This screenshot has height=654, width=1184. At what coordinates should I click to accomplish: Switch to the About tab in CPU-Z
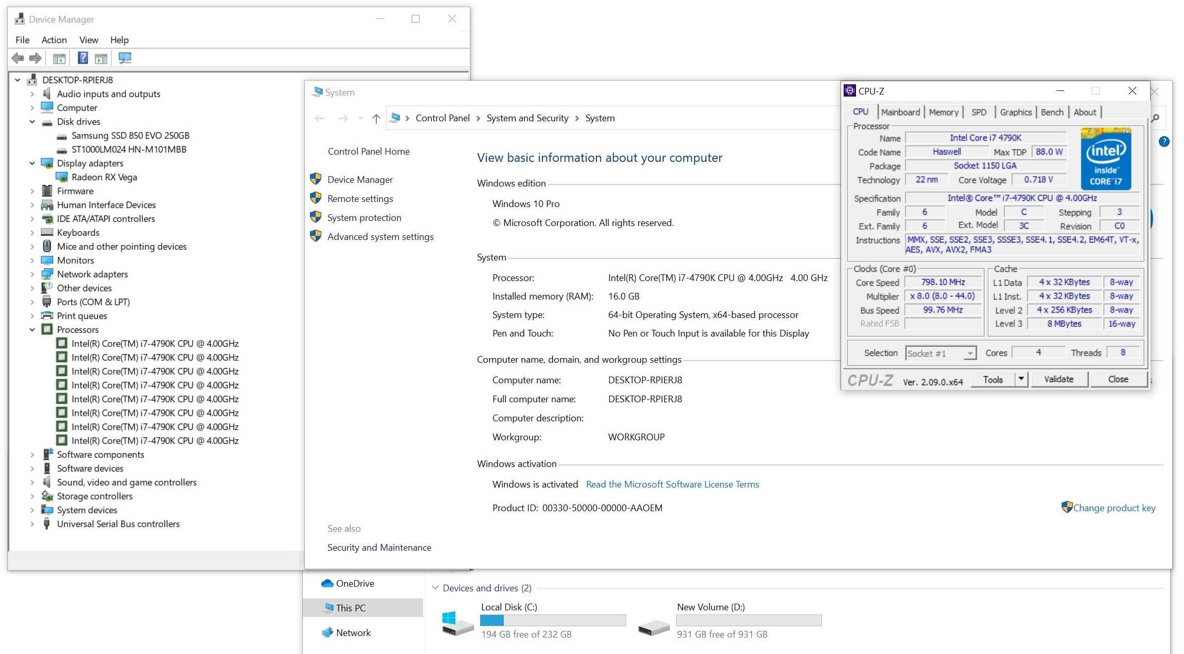click(x=1085, y=112)
